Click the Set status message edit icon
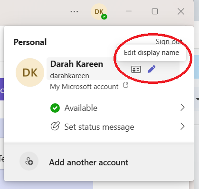 pos(55,126)
